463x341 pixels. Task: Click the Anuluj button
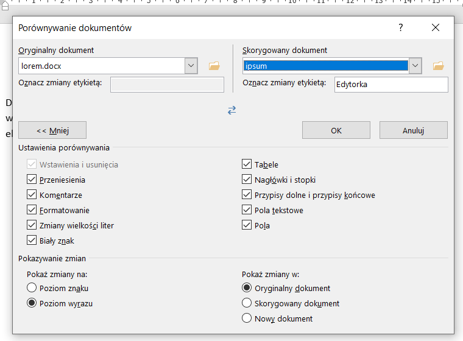[413, 130]
